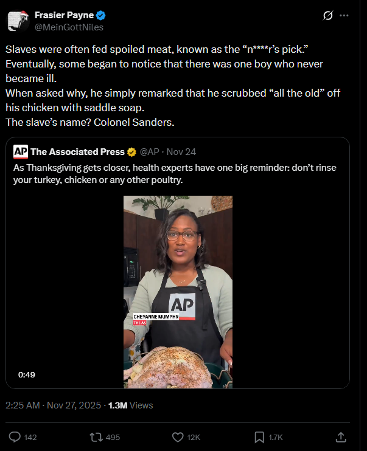This screenshot has width=367, height=451.
Task: Click the @MeinGottNiles handle
Action: coord(69,27)
